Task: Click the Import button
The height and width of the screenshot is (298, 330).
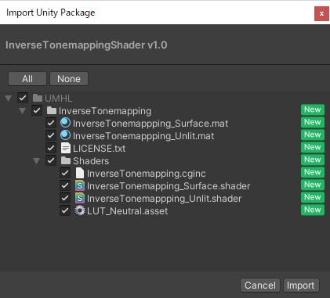Action: (301, 285)
